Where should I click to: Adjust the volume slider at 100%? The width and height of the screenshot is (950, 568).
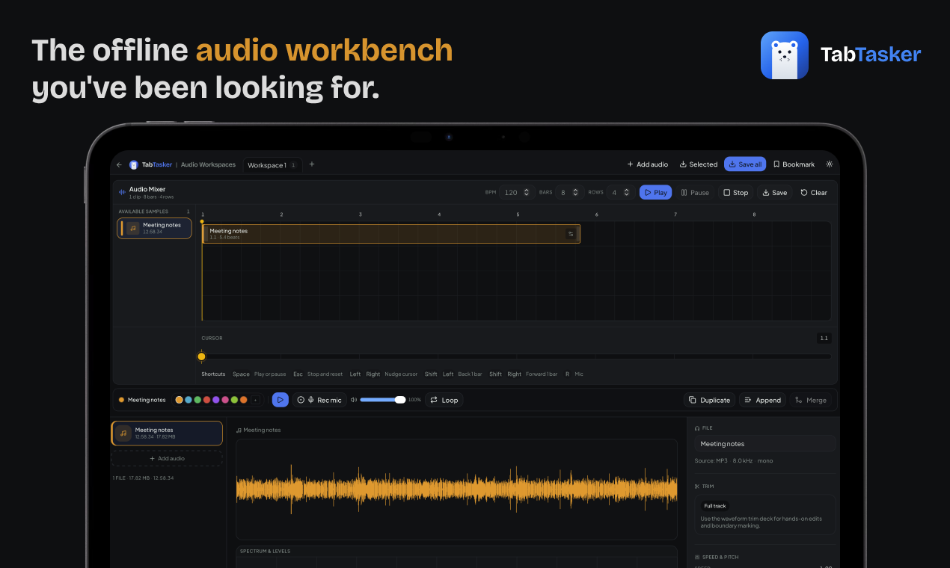pos(382,400)
